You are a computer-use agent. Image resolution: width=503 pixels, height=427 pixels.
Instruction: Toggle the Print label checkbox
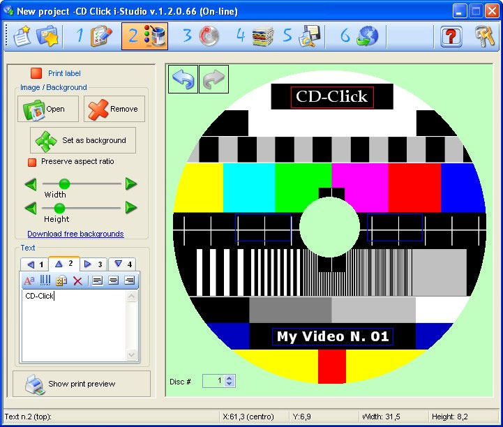pyautogui.click(x=36, y=73)
